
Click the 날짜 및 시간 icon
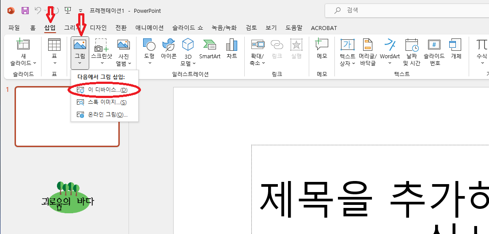click(x=412, y=45)
